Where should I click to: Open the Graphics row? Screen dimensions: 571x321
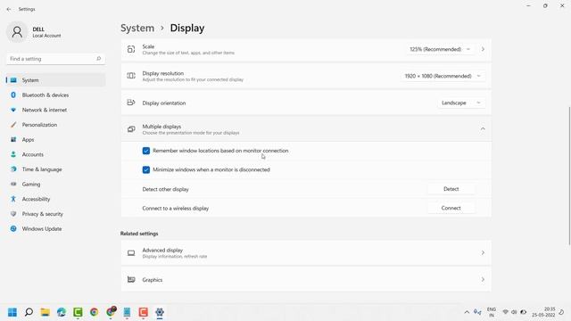306,279
